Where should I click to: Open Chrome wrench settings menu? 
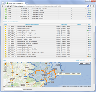93,6
